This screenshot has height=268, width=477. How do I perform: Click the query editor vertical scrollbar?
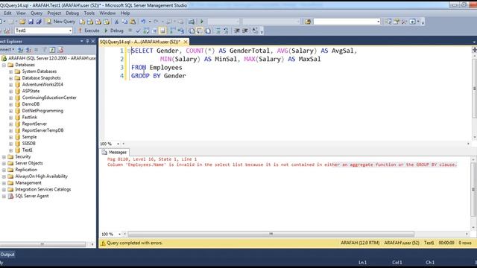[x=474, y=88]
